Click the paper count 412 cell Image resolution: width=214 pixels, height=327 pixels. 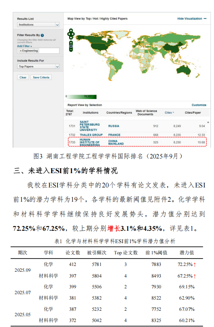coord(73,264)
